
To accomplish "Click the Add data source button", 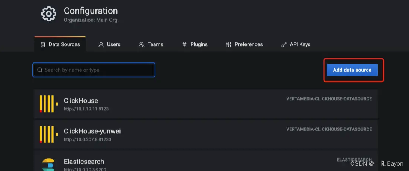I will [352, 70].
